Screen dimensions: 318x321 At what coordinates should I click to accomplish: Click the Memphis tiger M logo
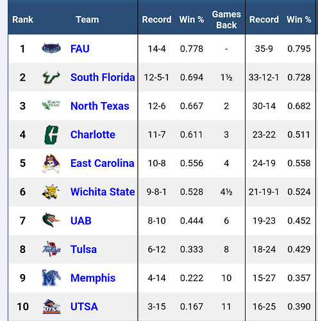pyautogui.click(x=51, y=278)
